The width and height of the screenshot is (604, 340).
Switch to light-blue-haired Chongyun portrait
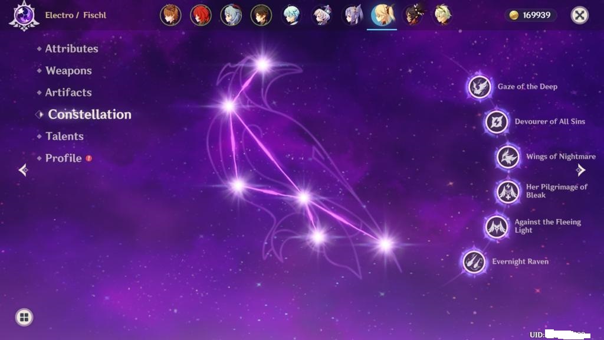pyautogui.click(x=291, y=15)
